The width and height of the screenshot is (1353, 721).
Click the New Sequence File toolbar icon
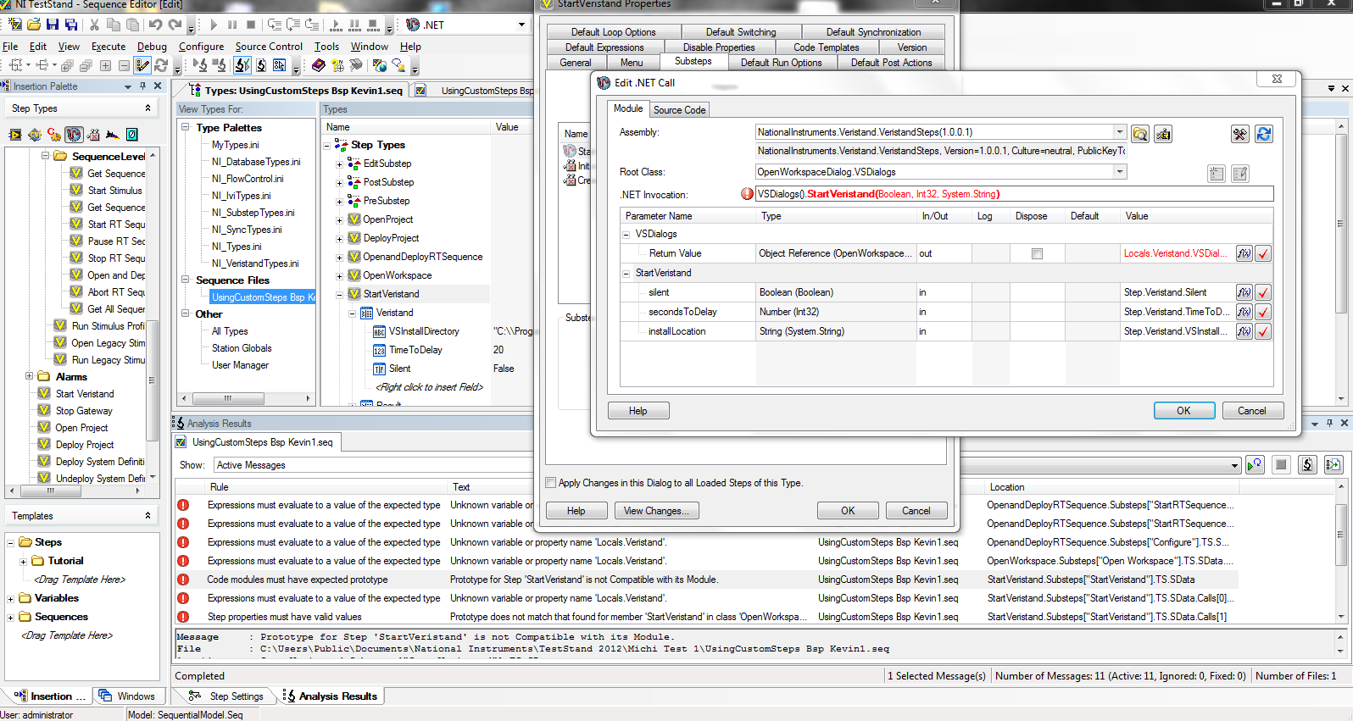[x=14, y=25]
